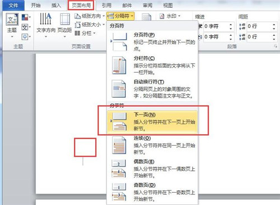280x205 pixels.
Task: Click the 下一页 section break icon
Action: (119, 122)
